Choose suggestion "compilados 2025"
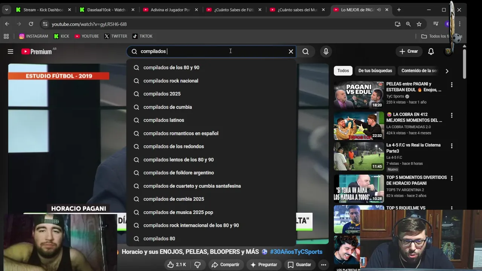The image size is (482, 271). [x=211, y=94]
